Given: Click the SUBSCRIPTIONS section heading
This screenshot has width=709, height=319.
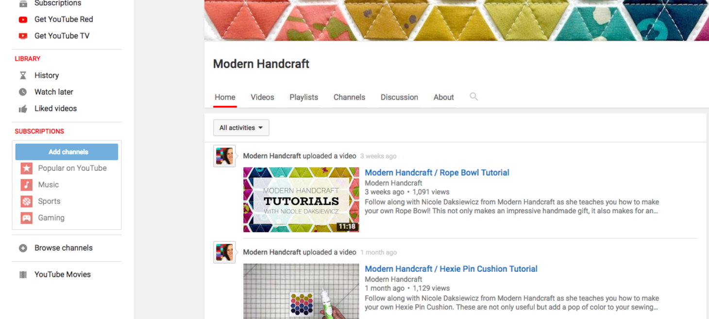Looking at the screenshot, I should pos(39,132).
